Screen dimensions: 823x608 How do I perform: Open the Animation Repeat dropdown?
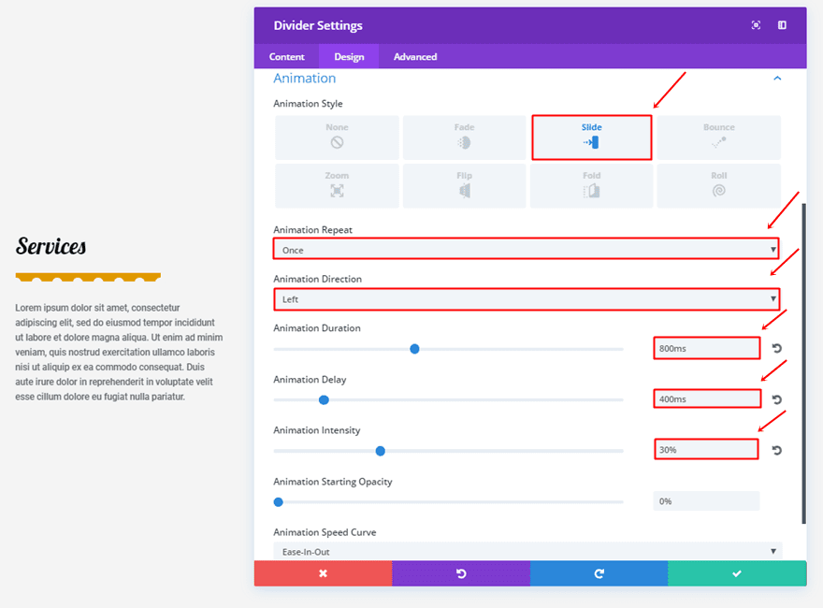[x=526, y=250]
